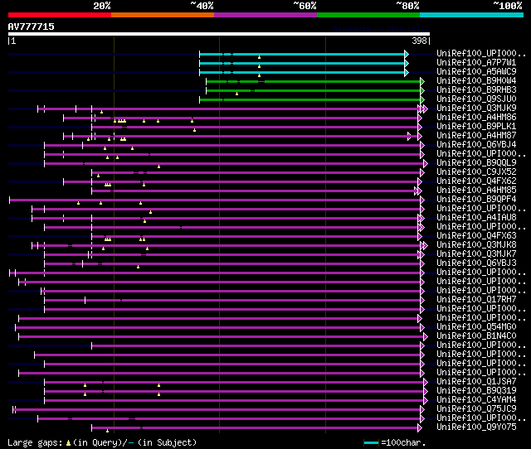The width and height of the screenshot is (531, 449).
Task: Select the UniRef100_B9PLK1 label
Action: [476, 127]
